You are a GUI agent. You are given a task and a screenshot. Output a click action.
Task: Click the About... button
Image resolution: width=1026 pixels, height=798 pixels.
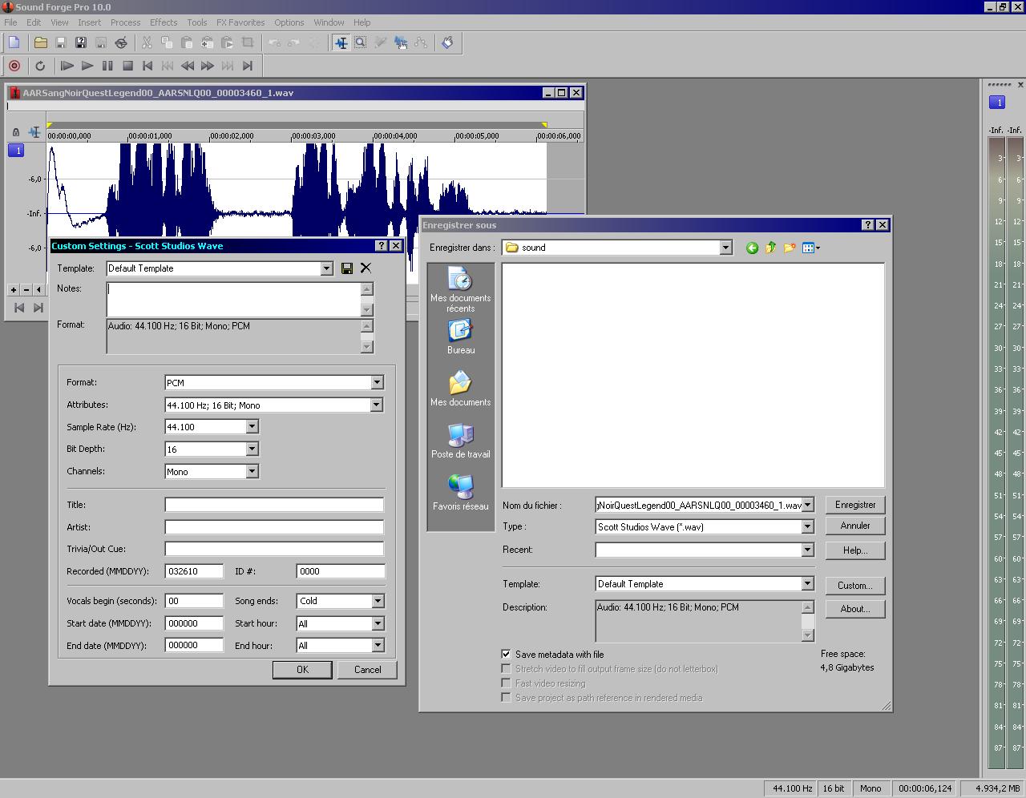coord(855,609)
